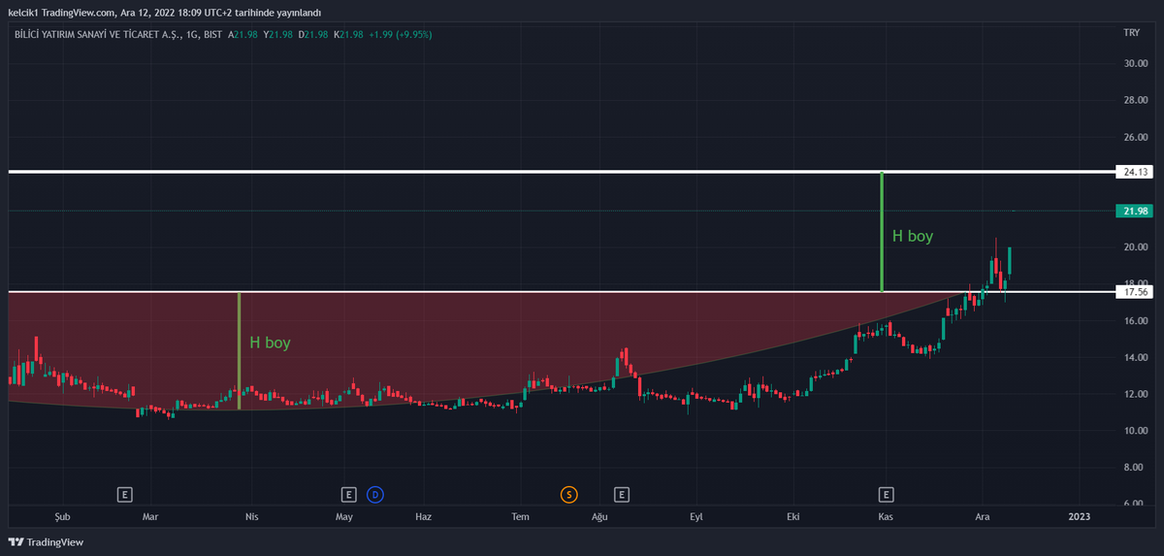
Task: Click the earnings E marker near Ağu label
Action: pos(622,495)
